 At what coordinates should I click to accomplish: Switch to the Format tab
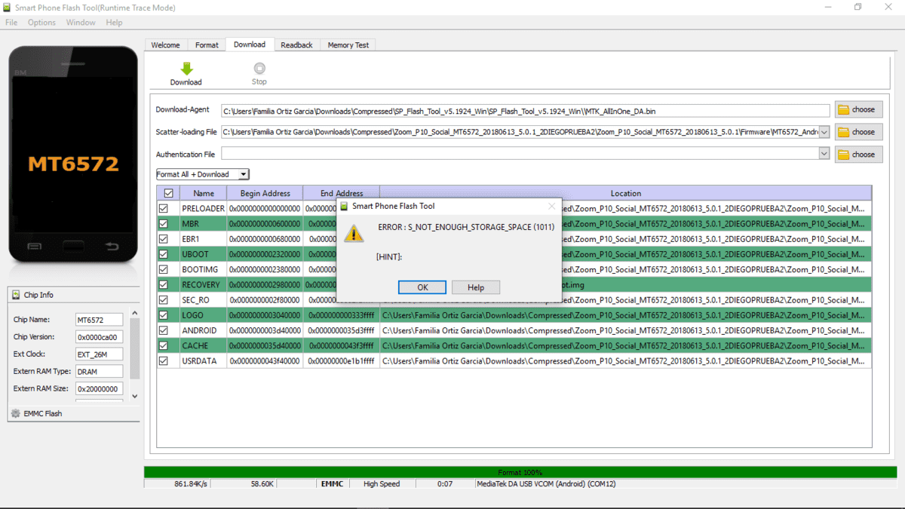coord(207,45)
